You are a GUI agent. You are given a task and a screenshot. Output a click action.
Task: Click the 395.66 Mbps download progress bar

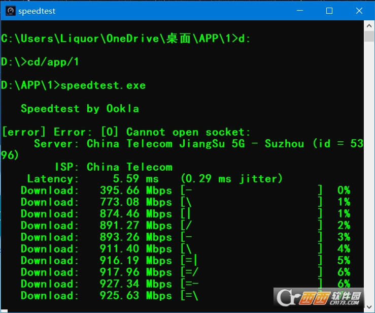(x=252, y=191)
